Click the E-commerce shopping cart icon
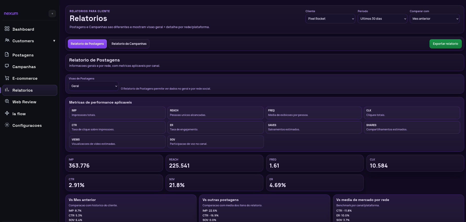Screen dimensions: 466x222 pos(7,78)
